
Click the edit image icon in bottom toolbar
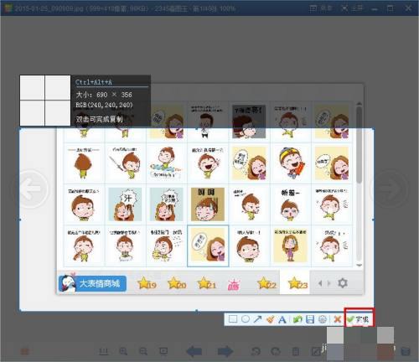[x=316, y=351]
